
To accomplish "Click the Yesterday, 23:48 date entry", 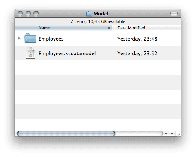I will tap(137, 39).
